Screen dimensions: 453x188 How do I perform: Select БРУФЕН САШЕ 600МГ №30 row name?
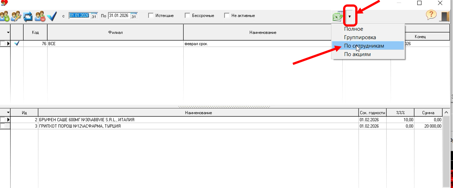pos(198,120)
